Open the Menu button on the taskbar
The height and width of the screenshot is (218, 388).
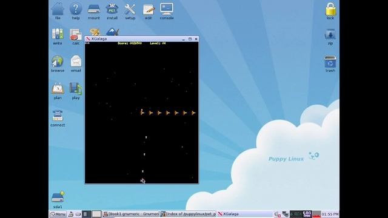pos(58,214)
